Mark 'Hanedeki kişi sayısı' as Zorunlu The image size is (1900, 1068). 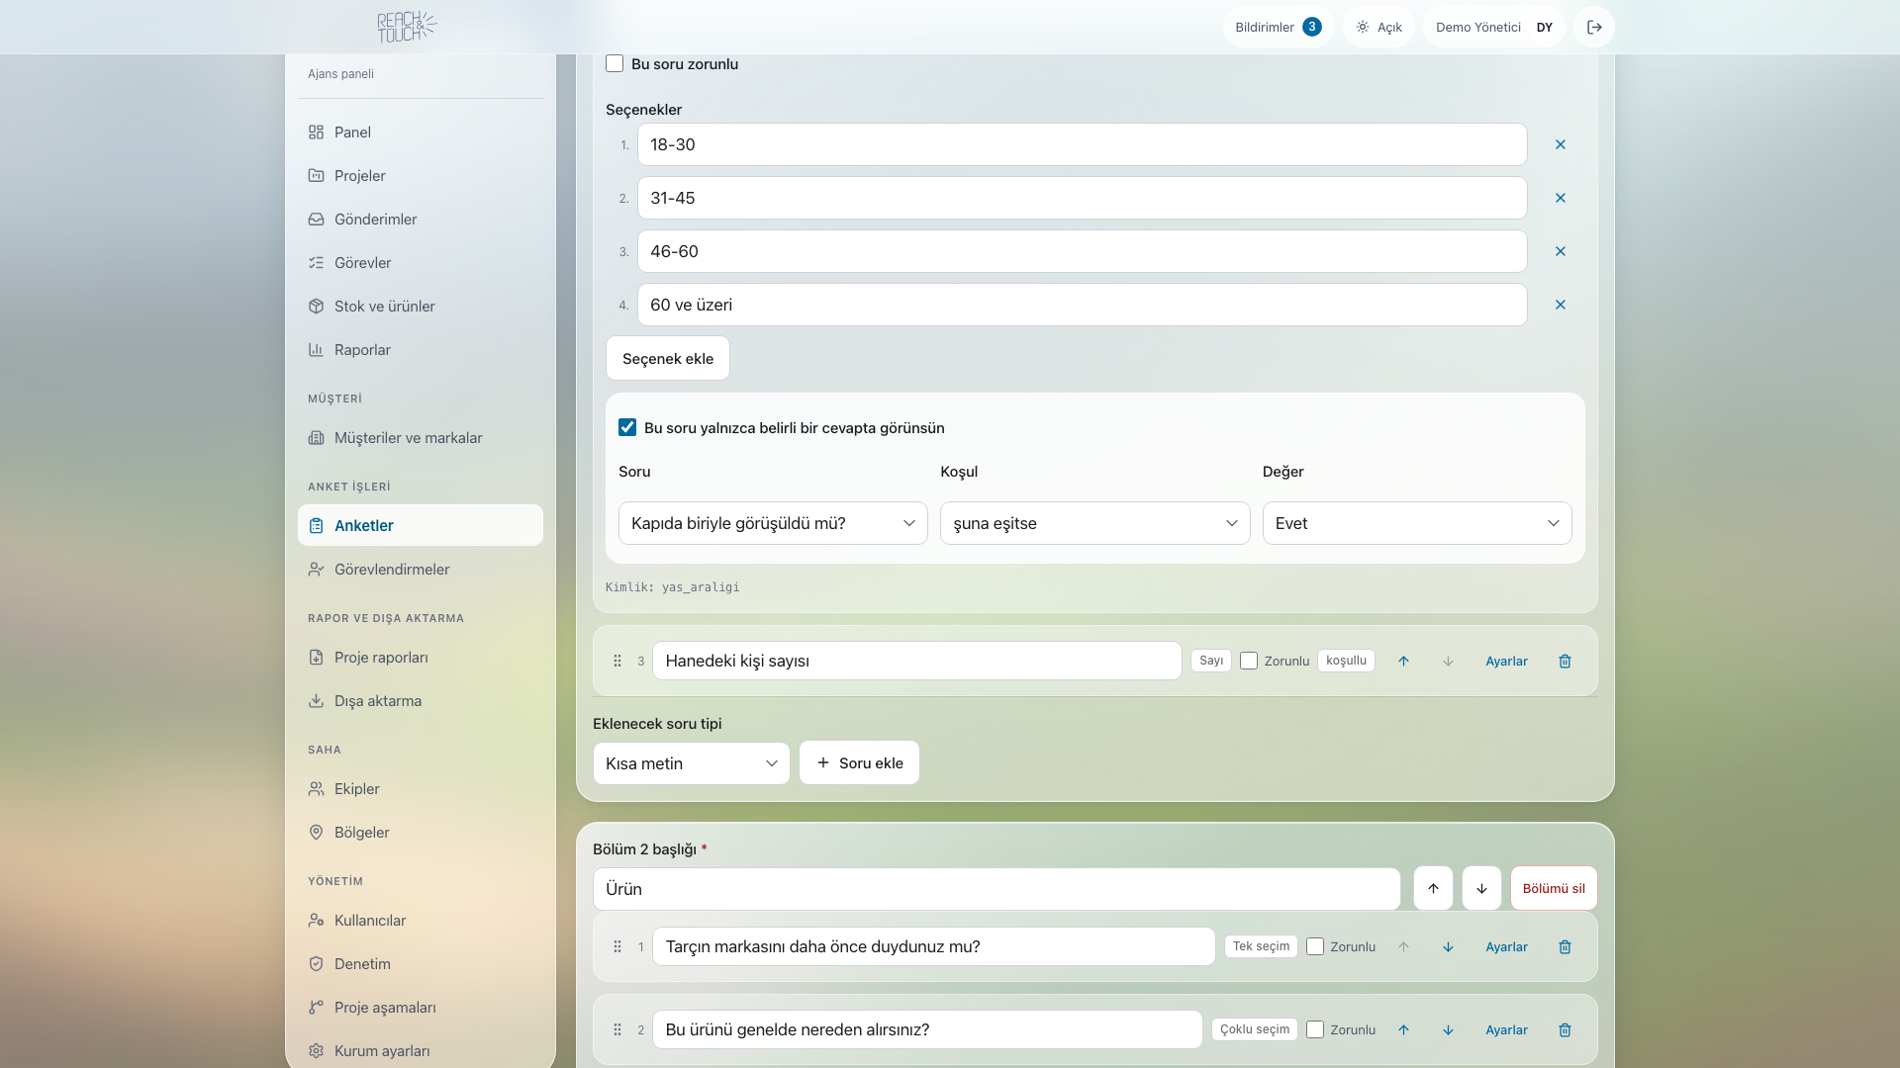coord(1249,661)
